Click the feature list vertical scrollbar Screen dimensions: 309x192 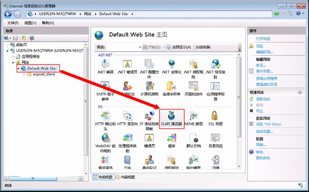[x=239, y=97]
